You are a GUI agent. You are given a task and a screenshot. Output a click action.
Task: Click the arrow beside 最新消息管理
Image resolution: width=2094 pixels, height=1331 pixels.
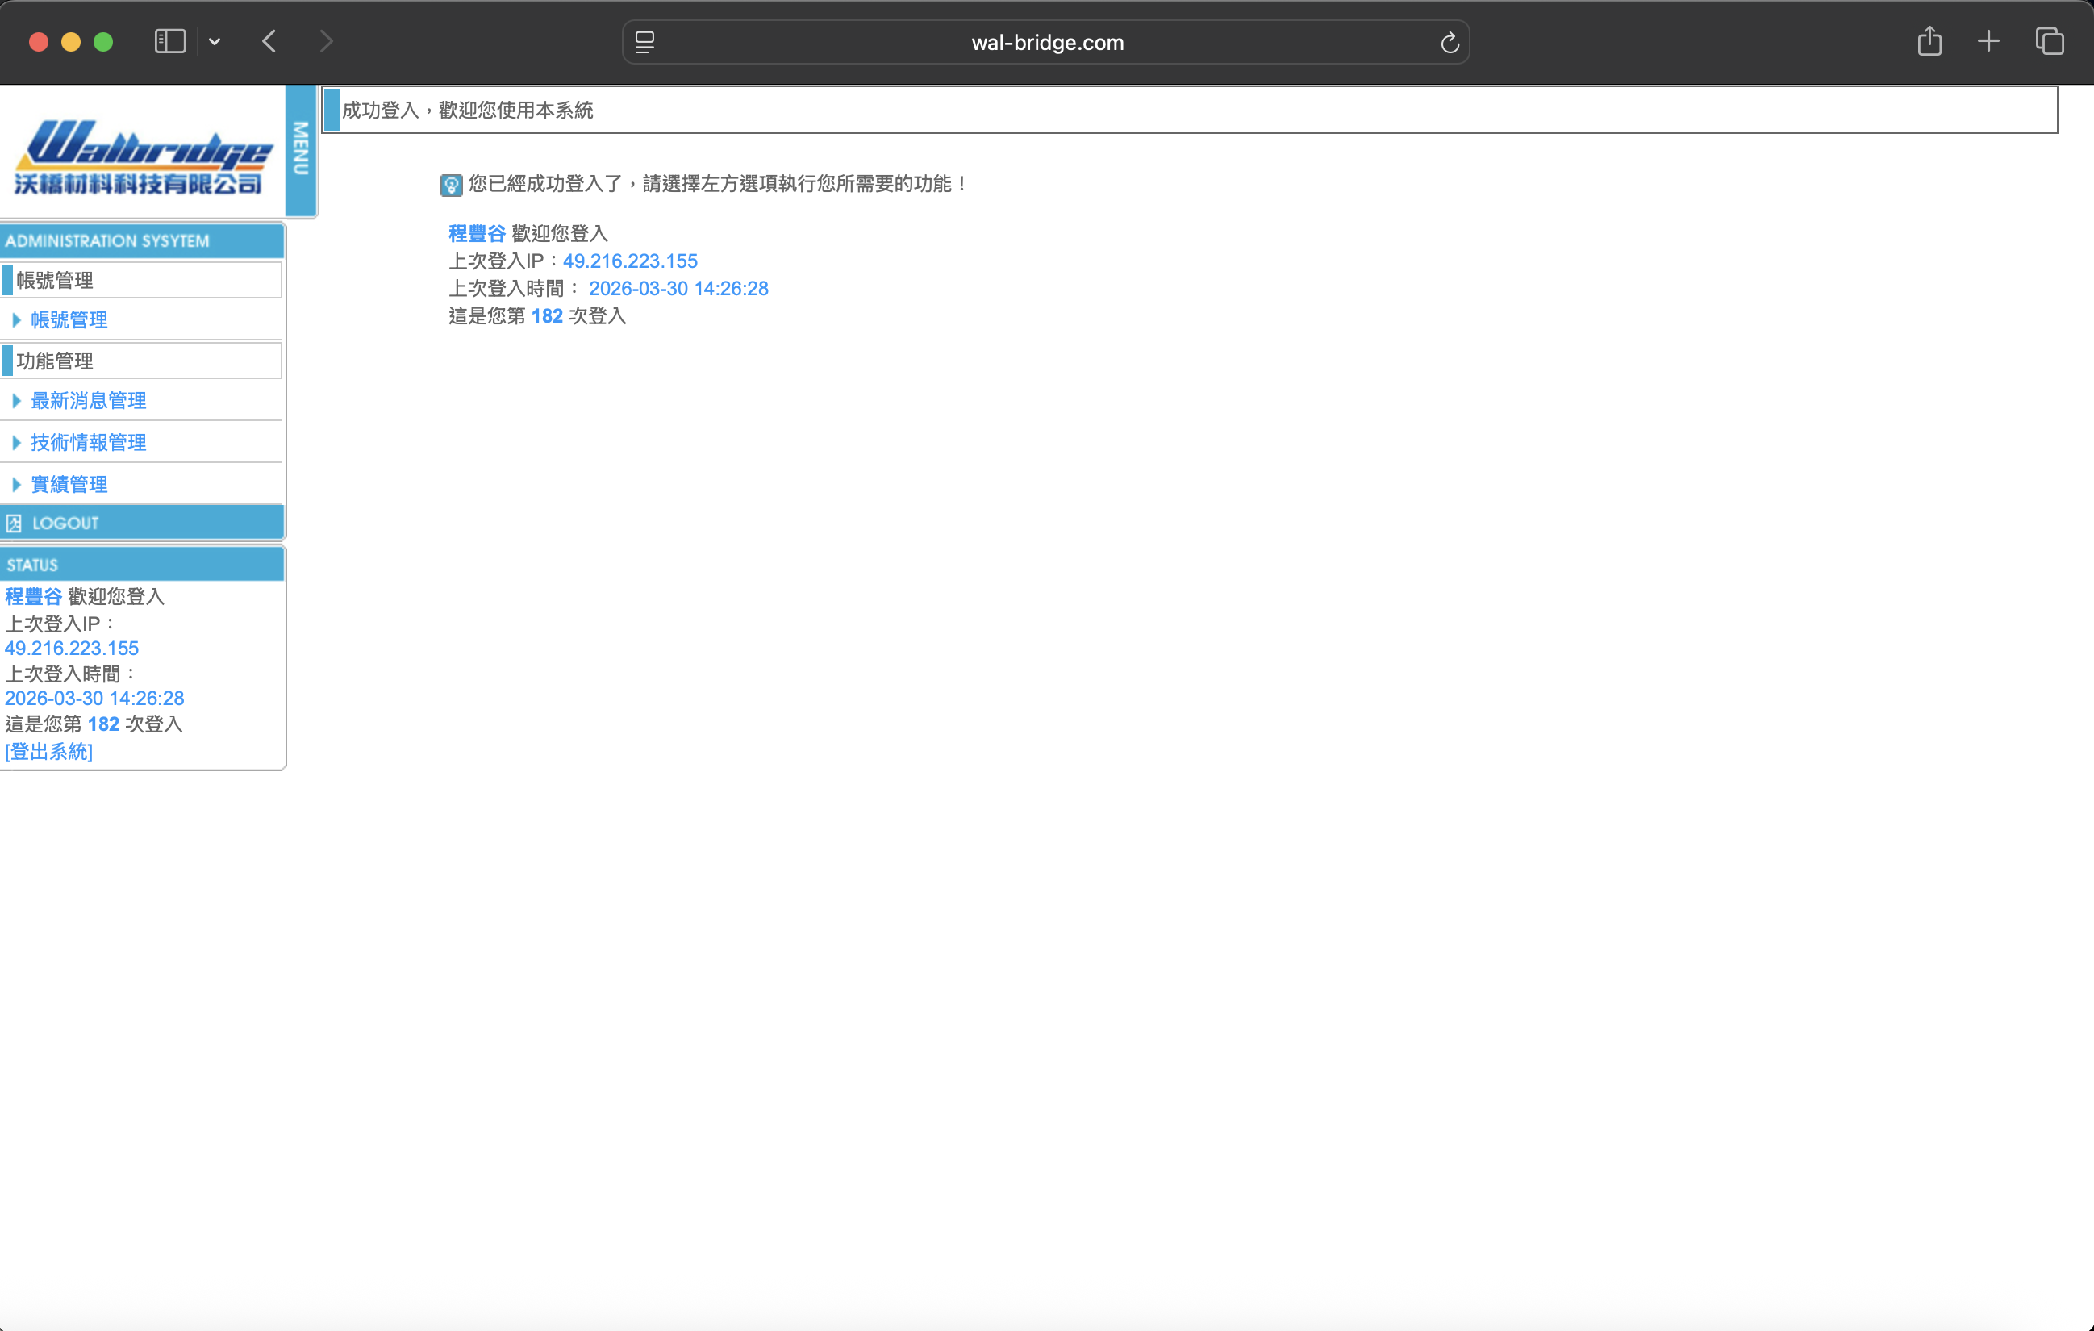[16, 401]
